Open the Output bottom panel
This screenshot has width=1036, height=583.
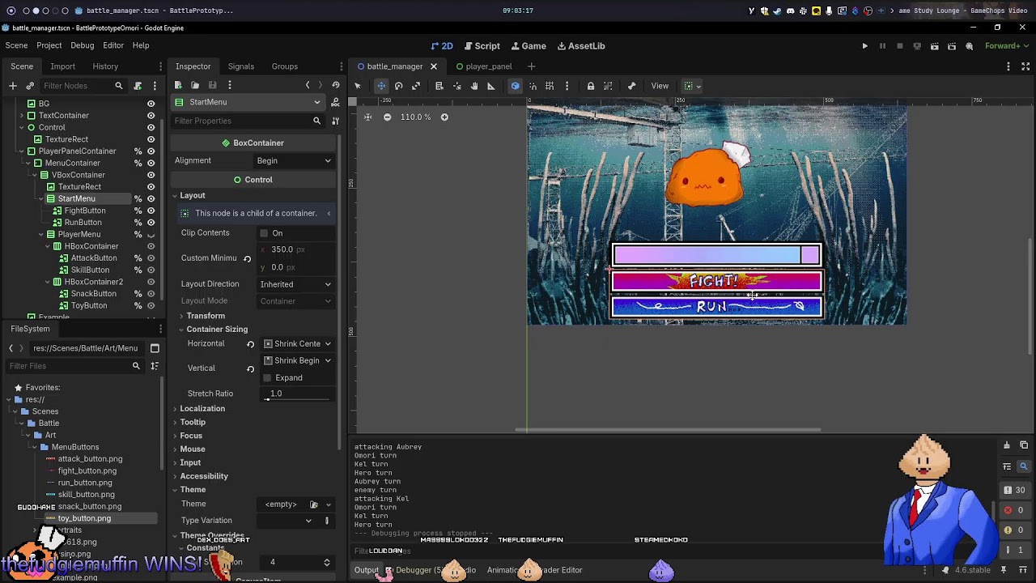pos(366,570)
